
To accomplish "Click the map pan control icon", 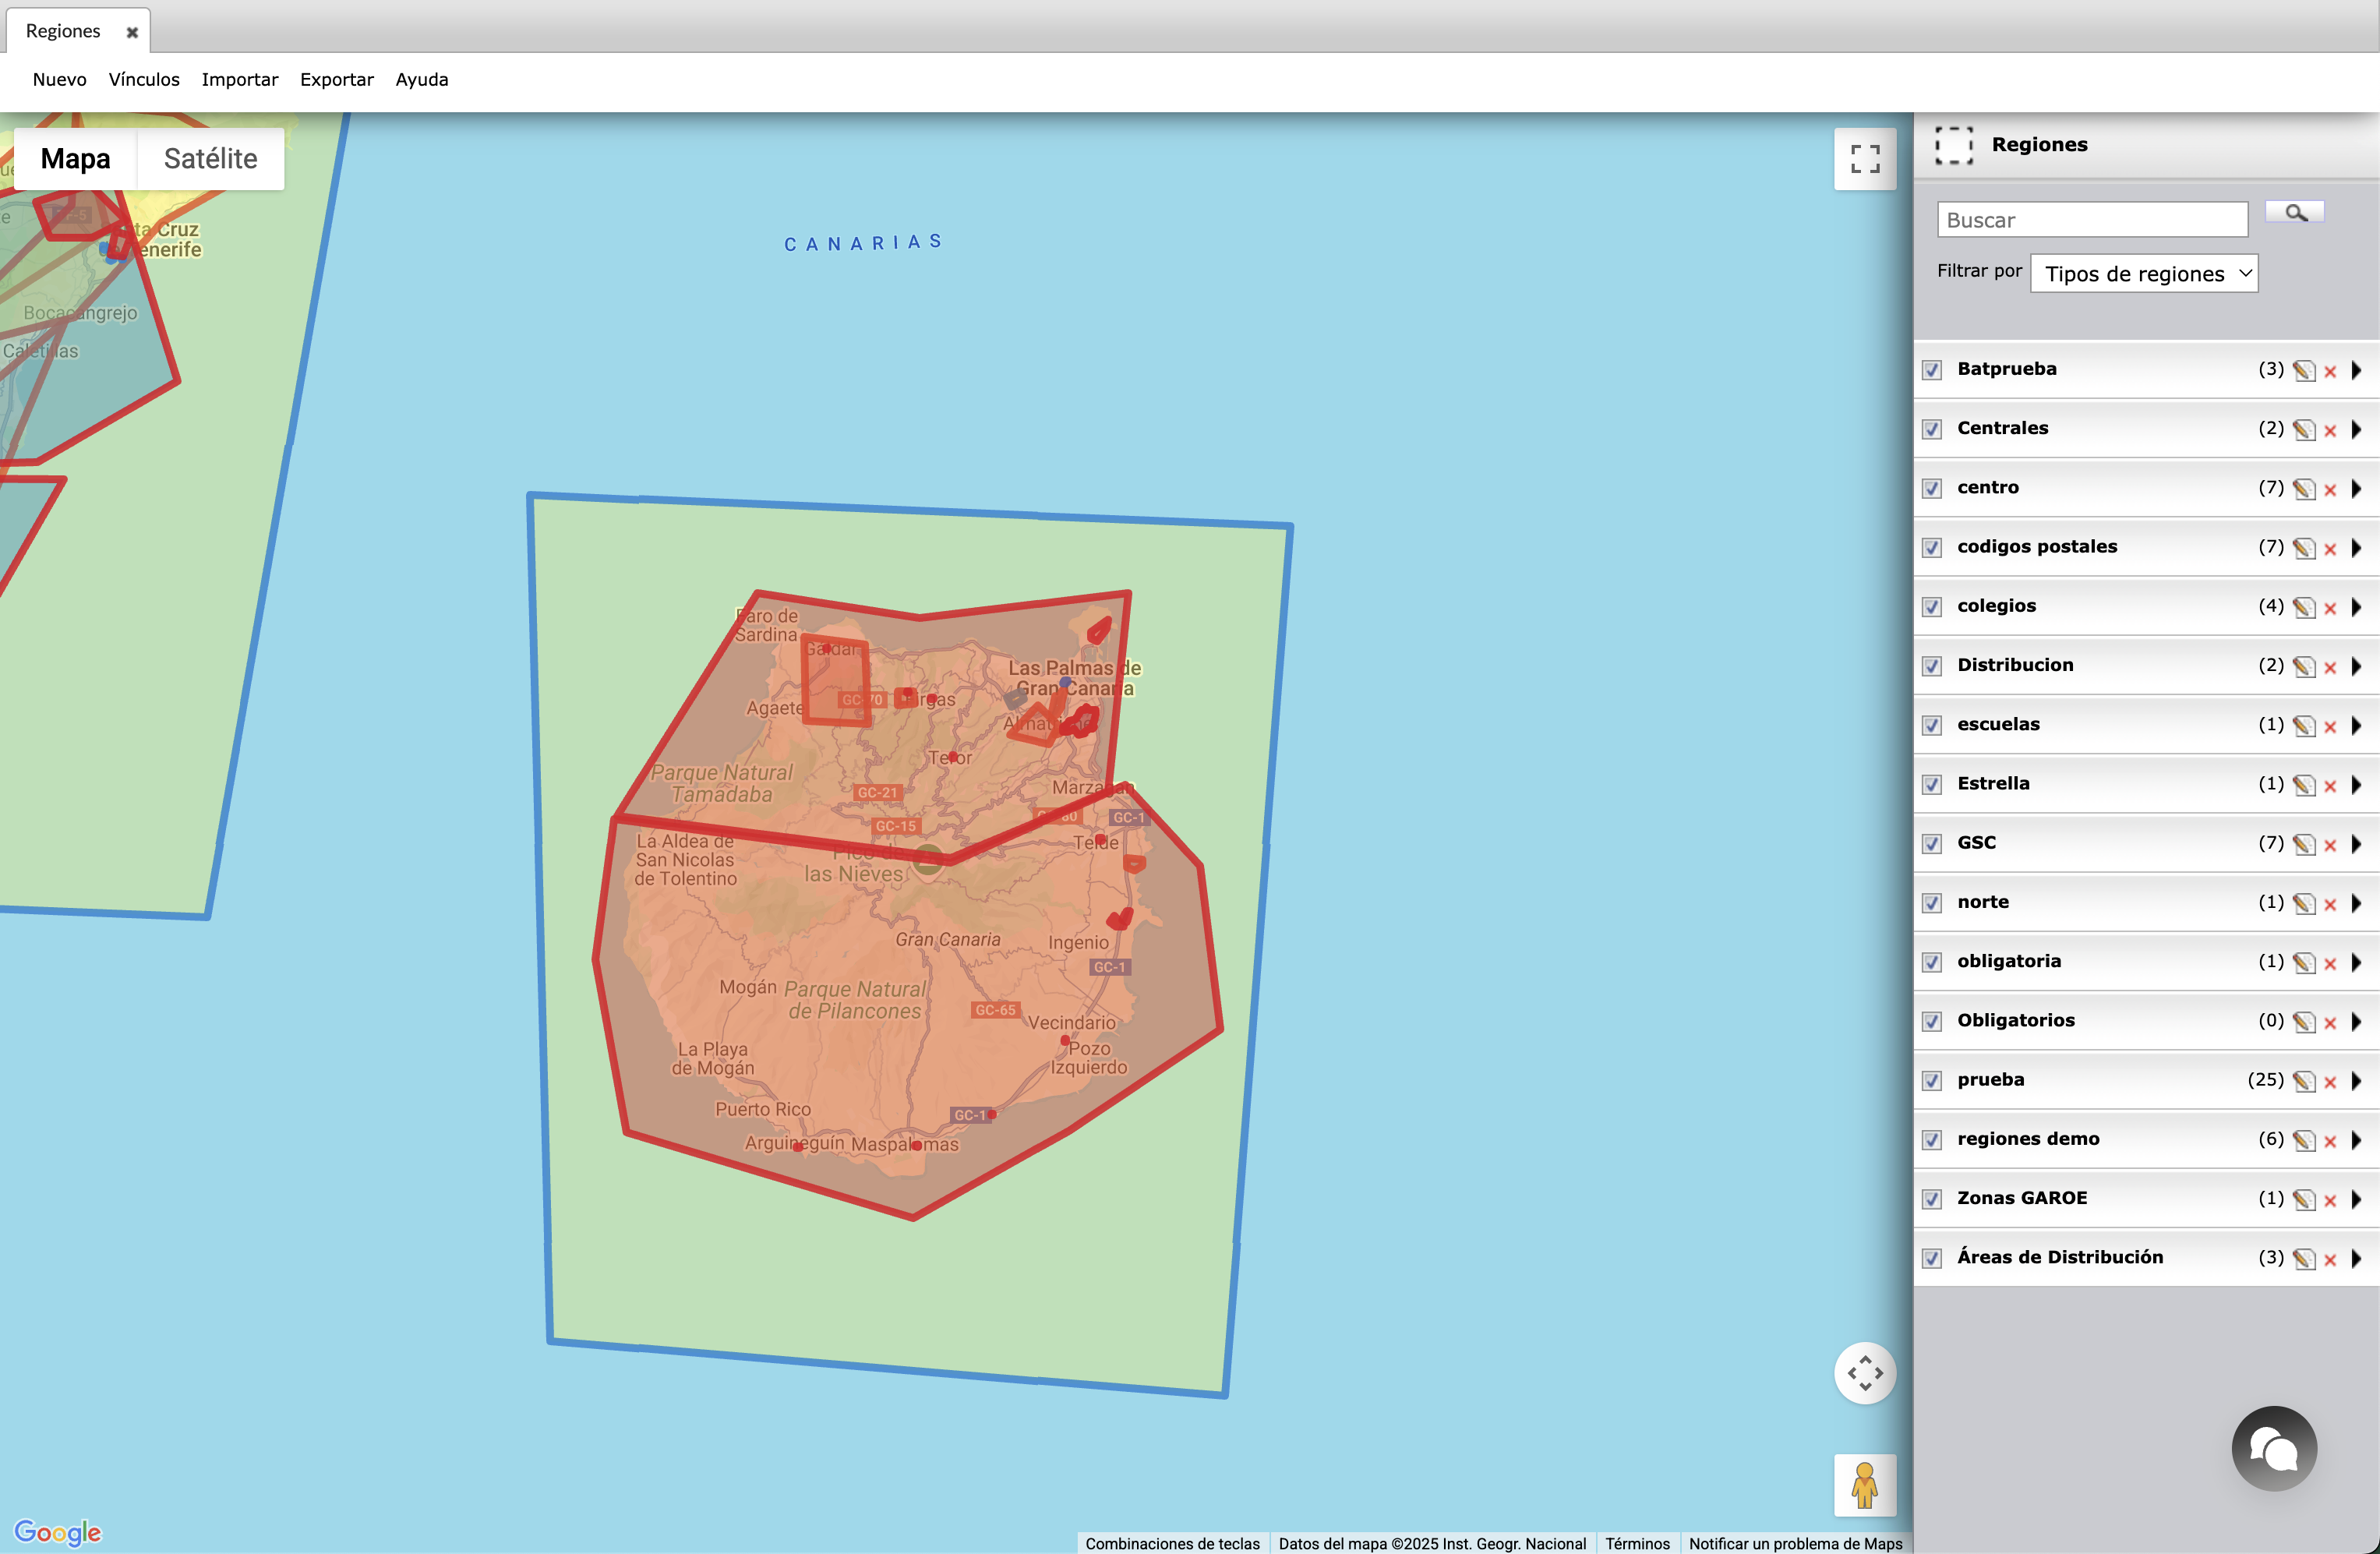I will [1864, 1373].
